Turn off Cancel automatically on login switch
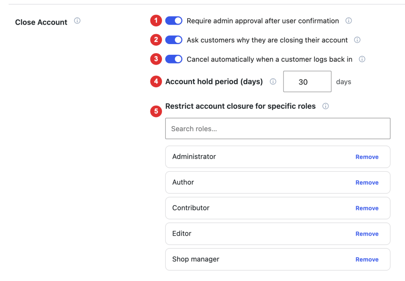405x281 pixels. (x=174, y=59)
